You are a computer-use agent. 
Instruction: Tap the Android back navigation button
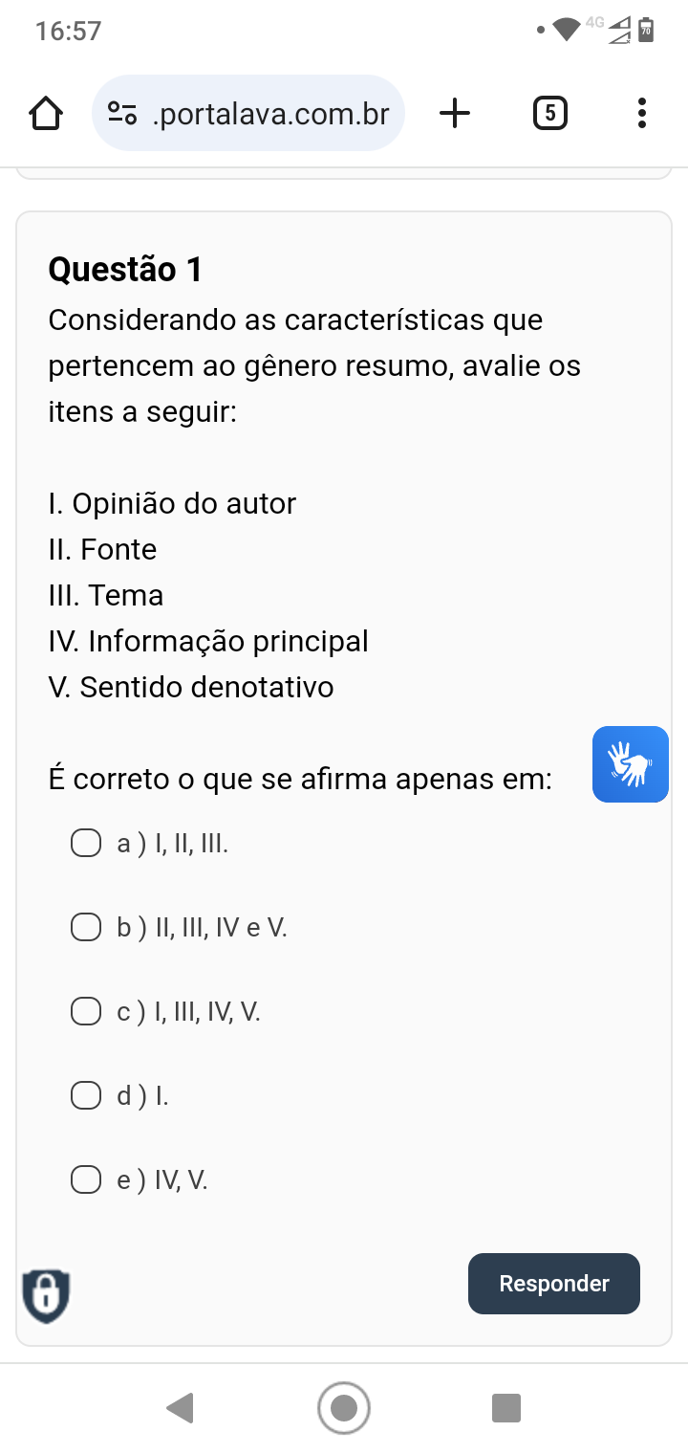(180, 1408)
